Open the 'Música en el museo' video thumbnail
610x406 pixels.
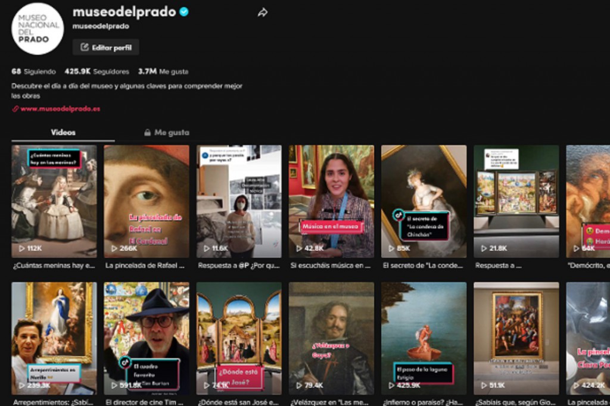coord(331,201)
